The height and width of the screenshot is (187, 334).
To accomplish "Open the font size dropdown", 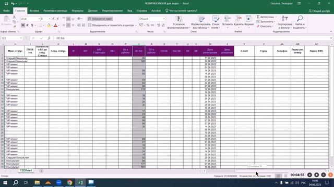I will 49,19.
